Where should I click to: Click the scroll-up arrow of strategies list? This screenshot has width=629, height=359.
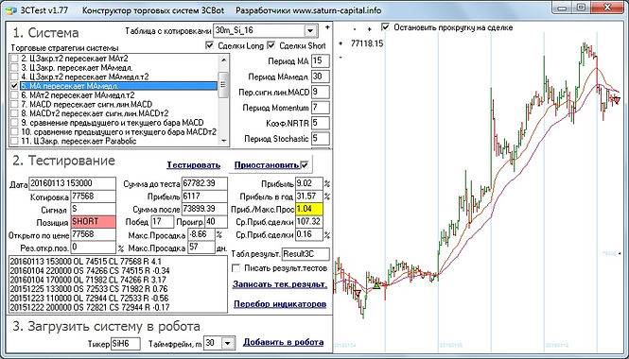(223, 60)
